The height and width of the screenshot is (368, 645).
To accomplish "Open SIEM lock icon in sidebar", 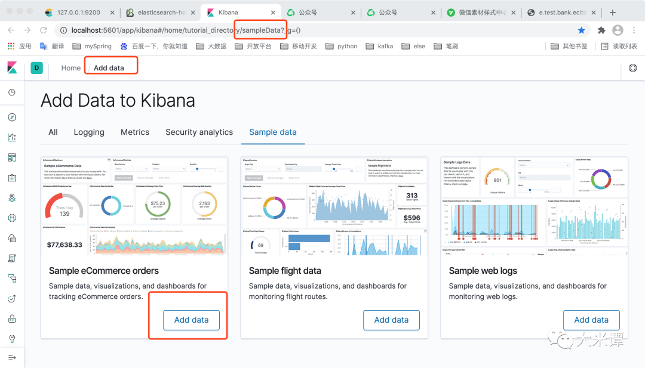I will point(12,318).
